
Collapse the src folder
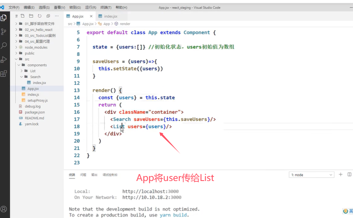[27, 59]
